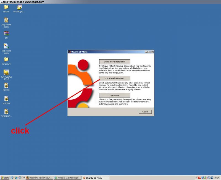Click the Show Desktop quick launch icon

[12, 178]
